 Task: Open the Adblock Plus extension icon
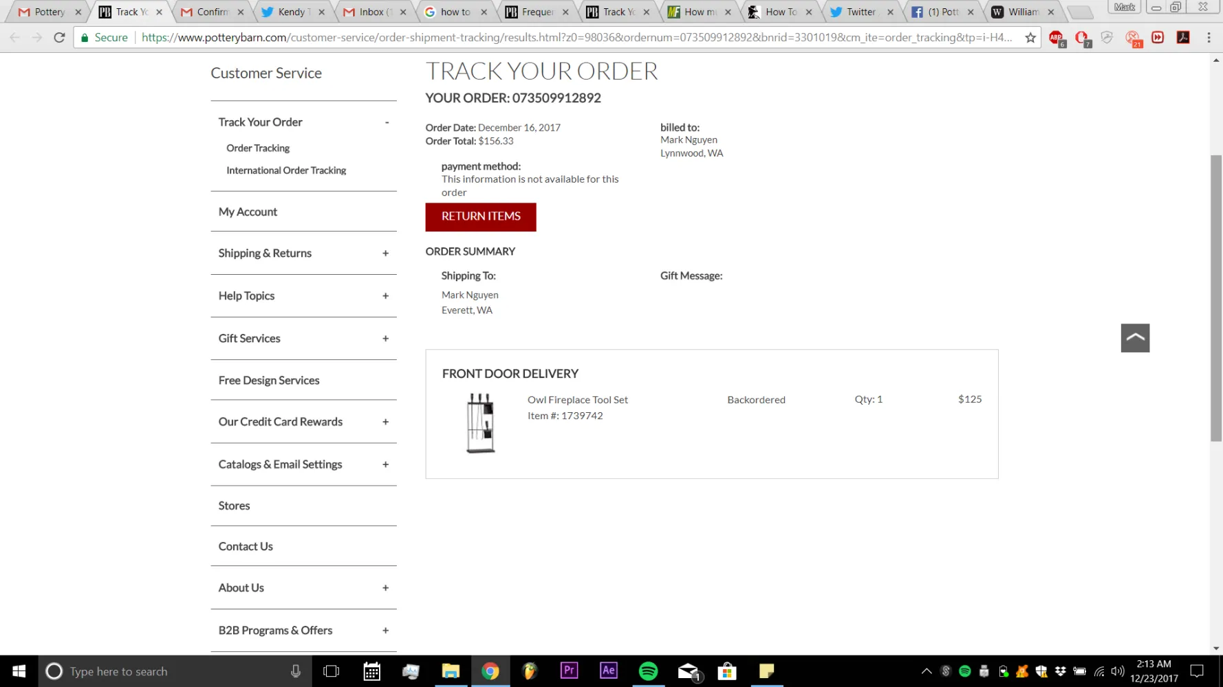point(1057,38)
